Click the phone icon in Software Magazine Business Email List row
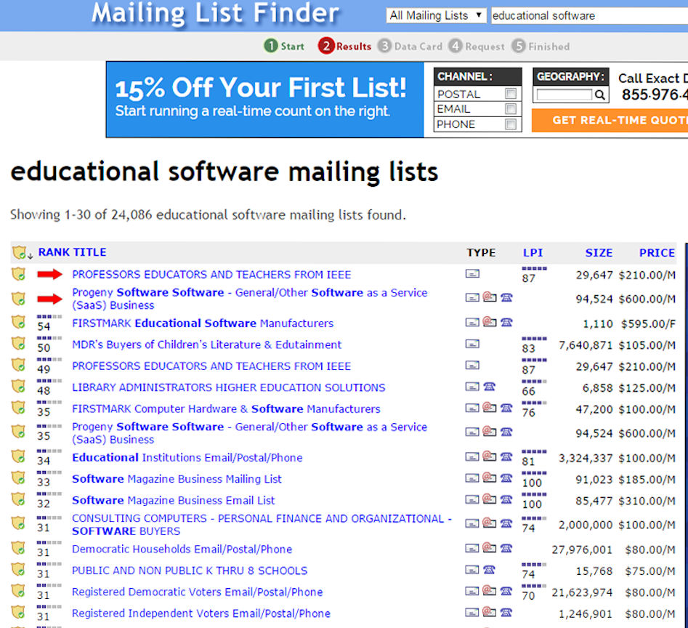 point(506,499)
